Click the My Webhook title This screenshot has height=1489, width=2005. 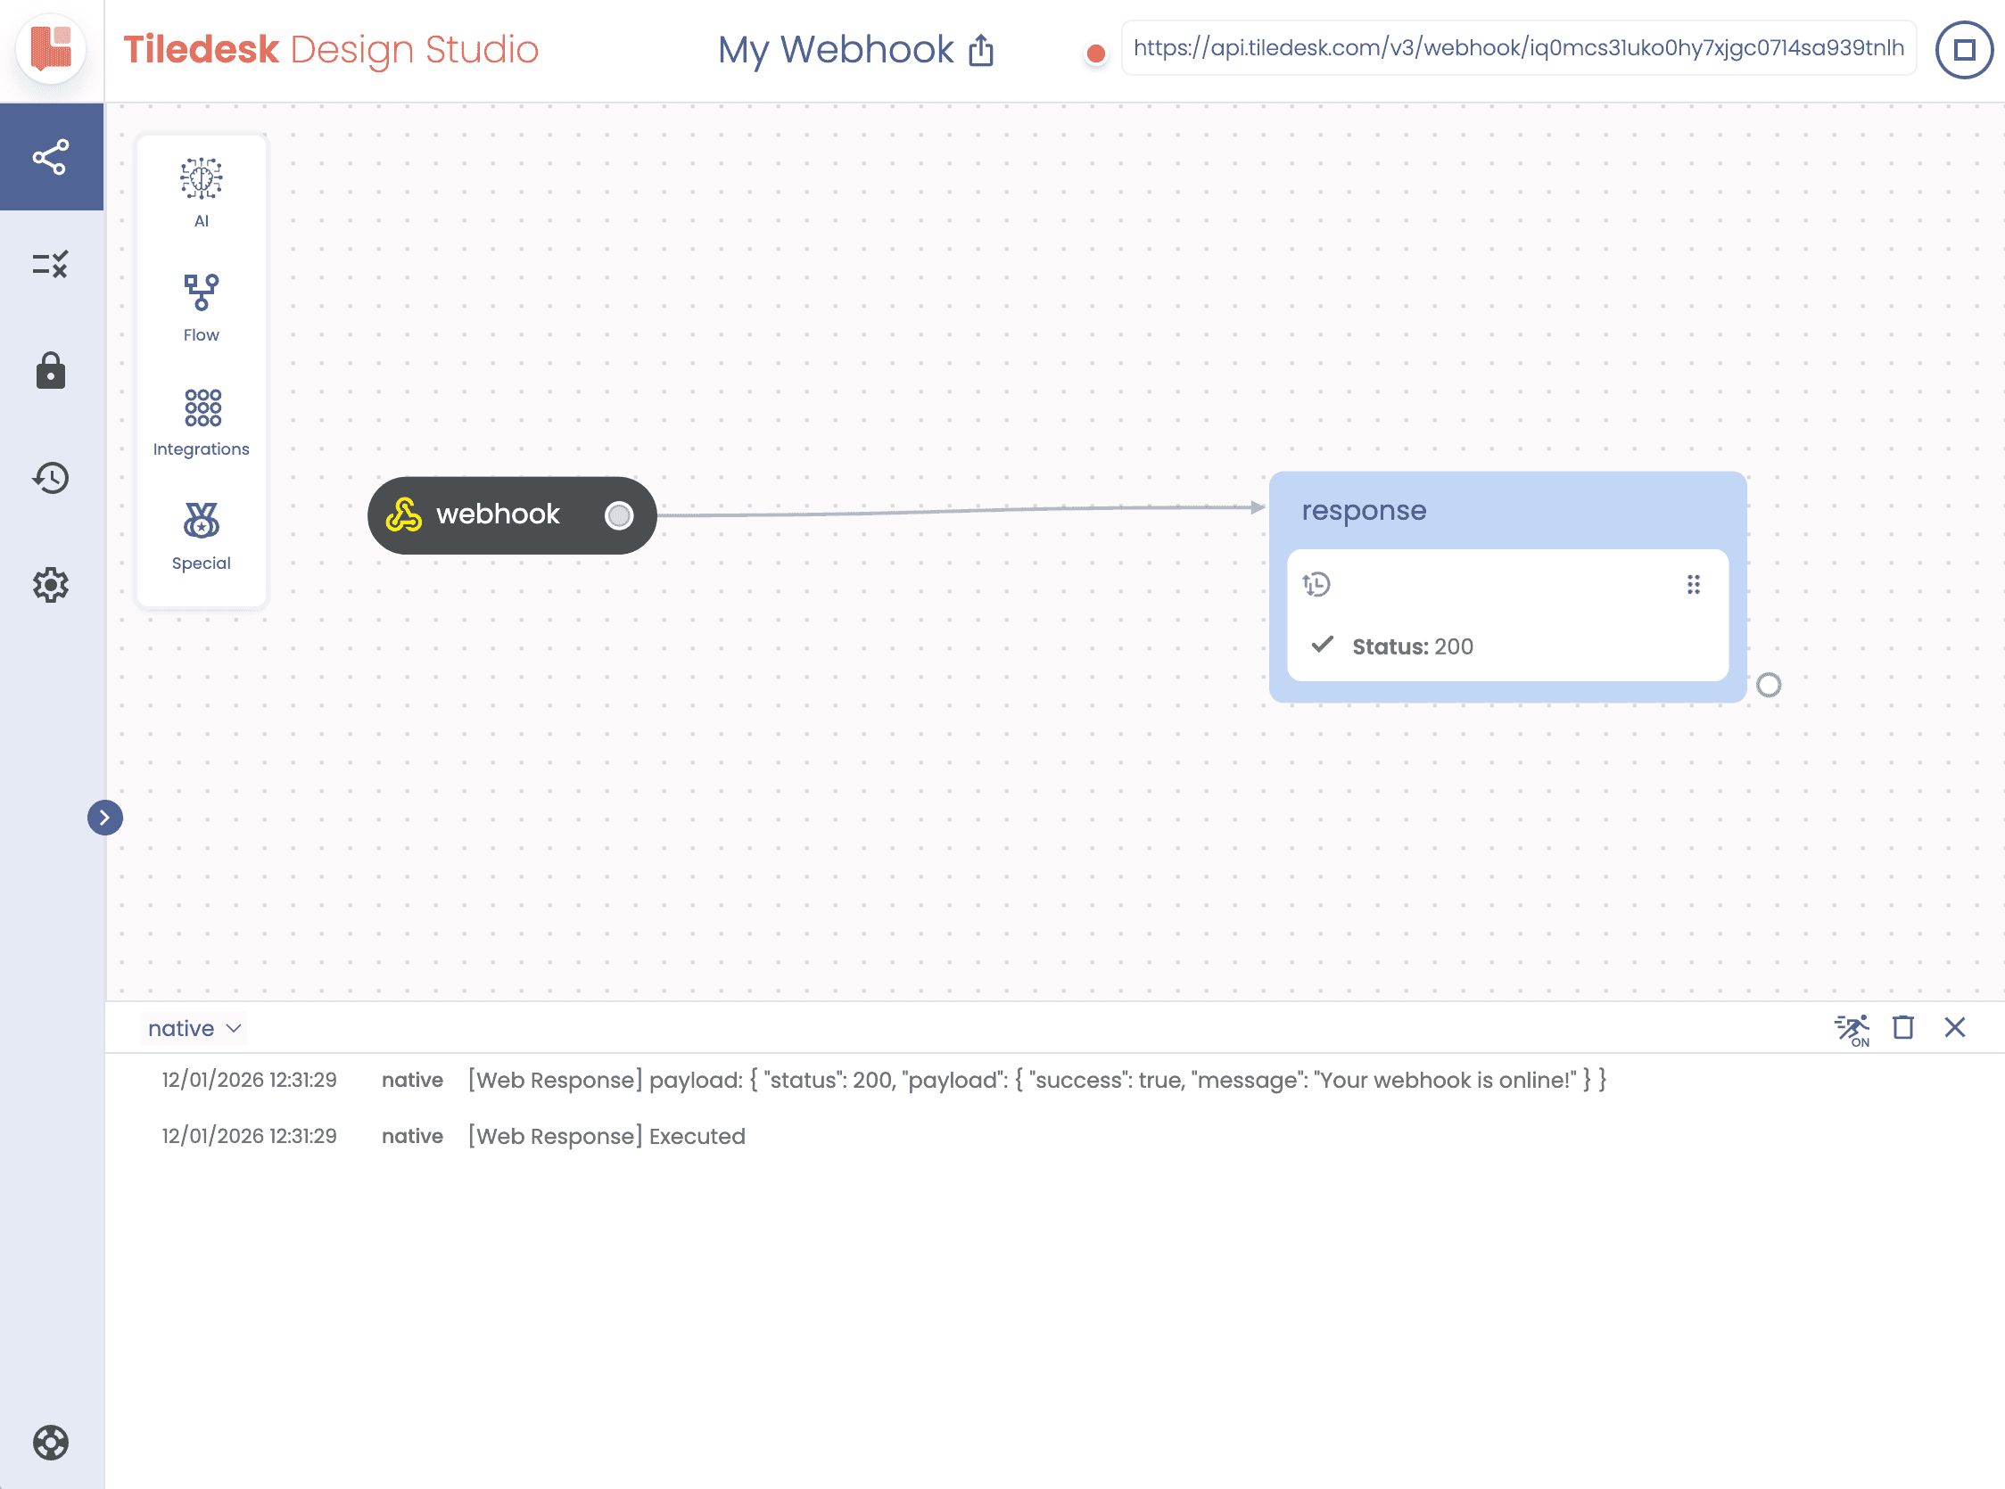[835, 50]
